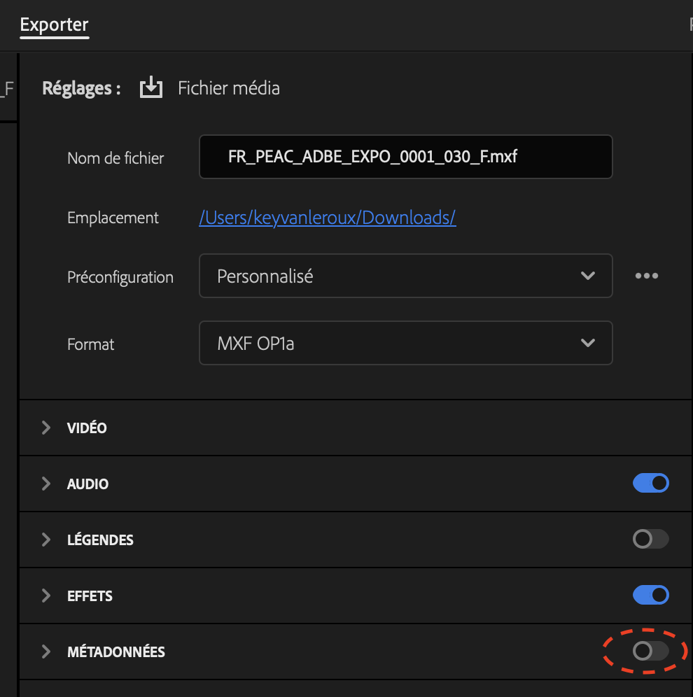Screen dimensions: 693x697
Task: Toggle the AUDIO export switch off
Action: (x=650, y=484)
